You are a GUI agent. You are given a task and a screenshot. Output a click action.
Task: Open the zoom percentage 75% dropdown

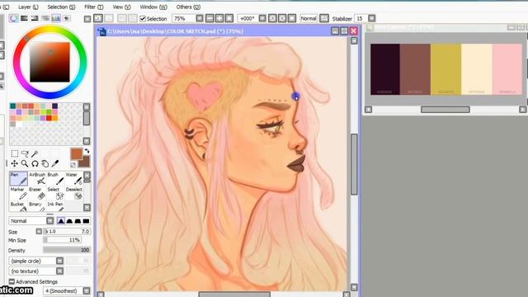coord(200,18)
